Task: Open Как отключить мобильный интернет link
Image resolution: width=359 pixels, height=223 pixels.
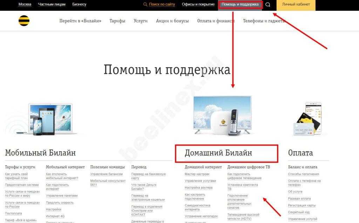Action: coord(62,176)
